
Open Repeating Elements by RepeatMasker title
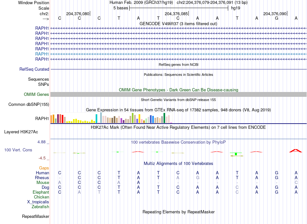point(178,212)
